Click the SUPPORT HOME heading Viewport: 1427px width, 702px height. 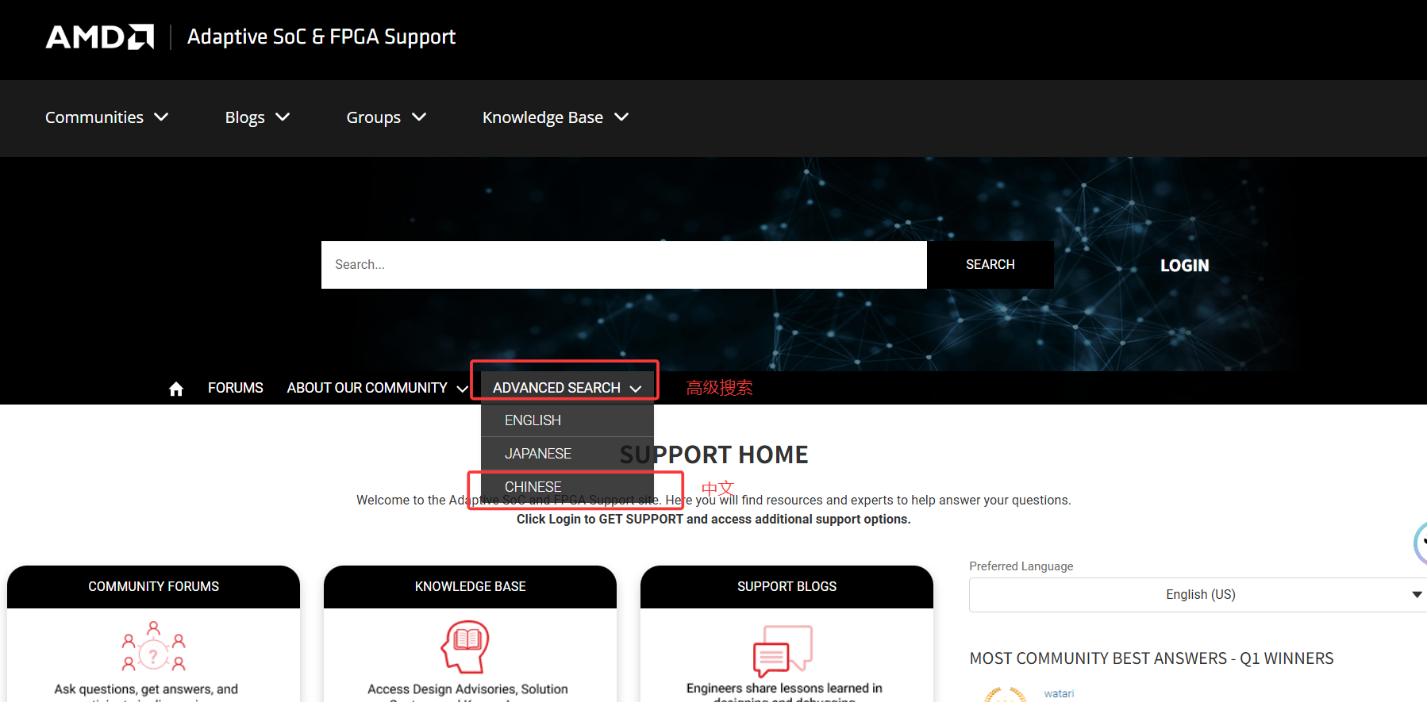tap(713, 455)
